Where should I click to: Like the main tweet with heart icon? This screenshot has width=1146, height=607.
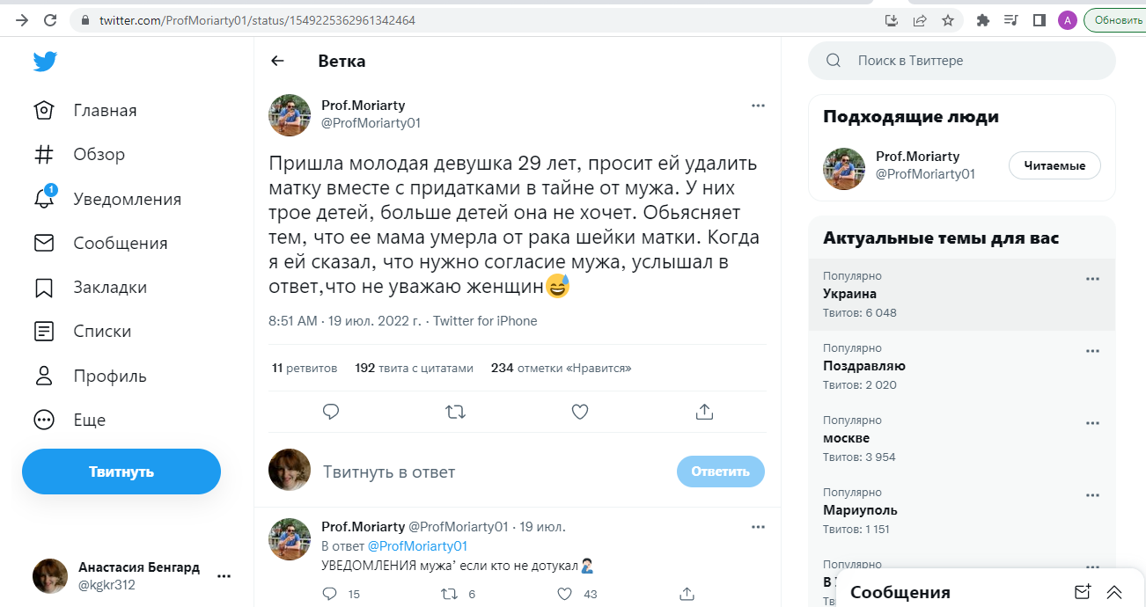(579, 411)
